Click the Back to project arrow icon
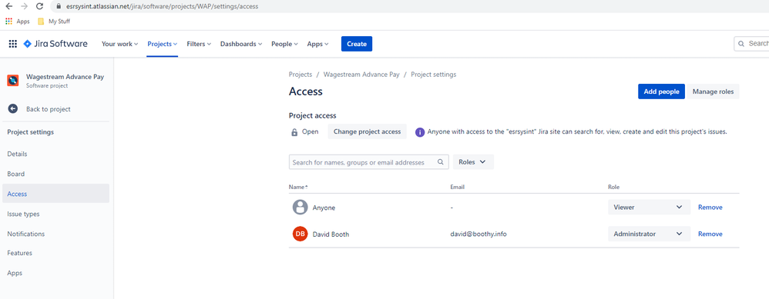769x299 pixels. 13,109
